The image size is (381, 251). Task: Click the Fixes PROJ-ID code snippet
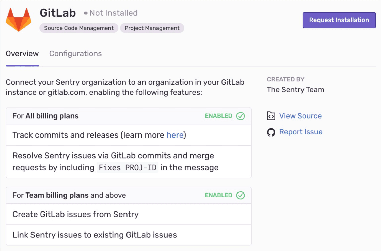pyautogui.click(x=127, y=167)
